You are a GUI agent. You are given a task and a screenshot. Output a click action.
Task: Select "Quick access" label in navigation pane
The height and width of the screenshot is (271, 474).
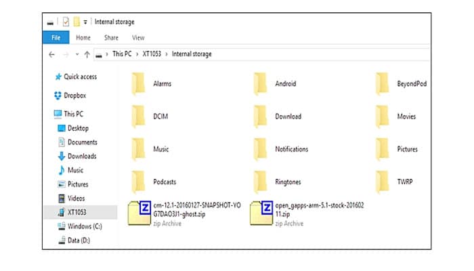80,77
